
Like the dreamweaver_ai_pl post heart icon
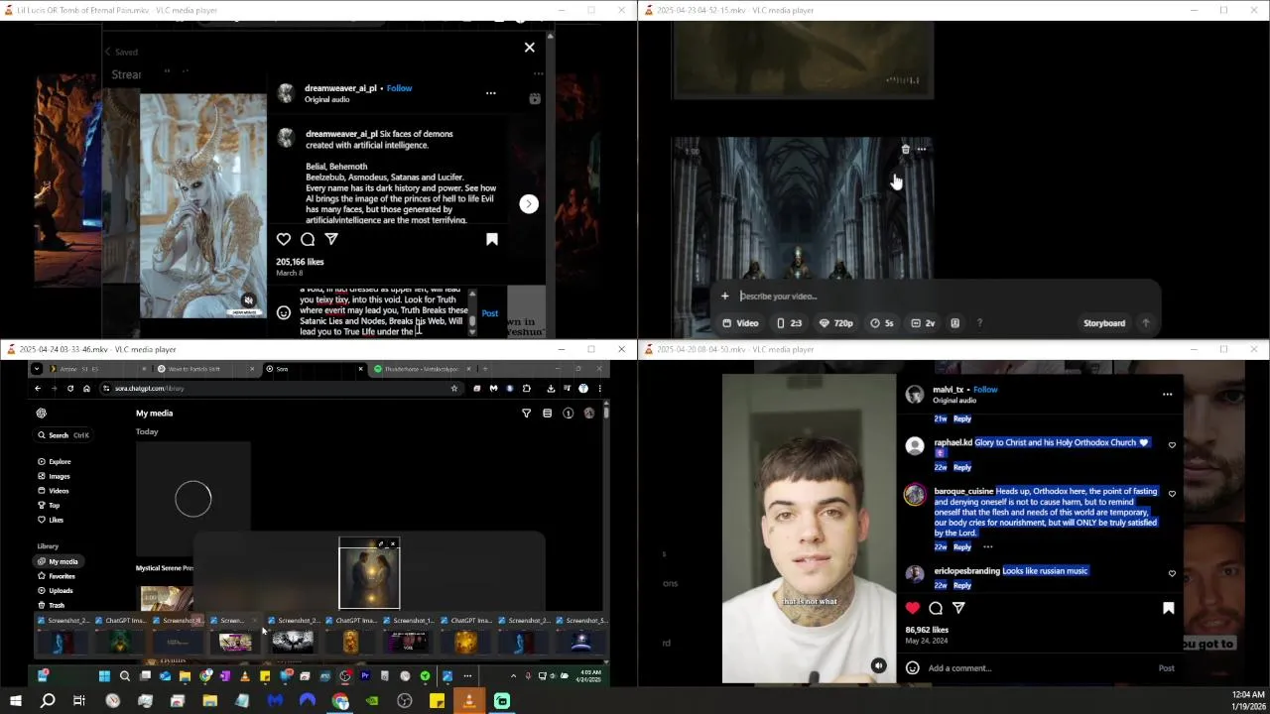coord(284,239)
